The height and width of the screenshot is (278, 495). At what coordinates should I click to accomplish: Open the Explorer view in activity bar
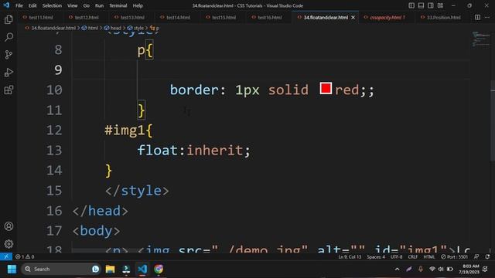pos(9,19)
